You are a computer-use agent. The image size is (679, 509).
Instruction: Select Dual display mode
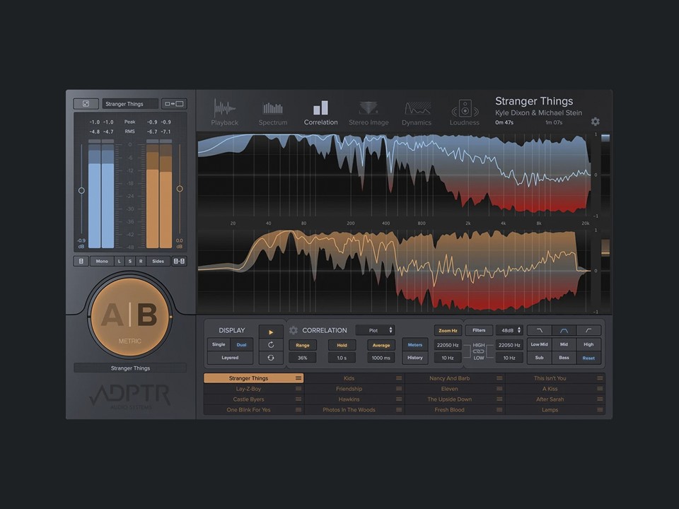(x=242, y=344)
